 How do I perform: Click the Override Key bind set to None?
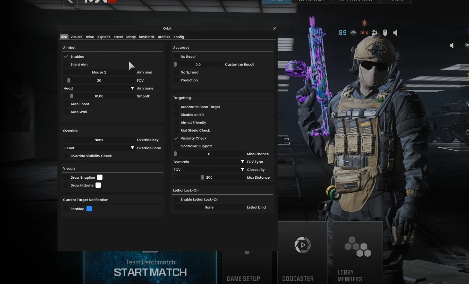99,140
